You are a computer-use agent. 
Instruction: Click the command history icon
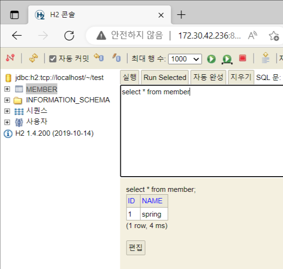pyautogui.click(x=265, y=58)
